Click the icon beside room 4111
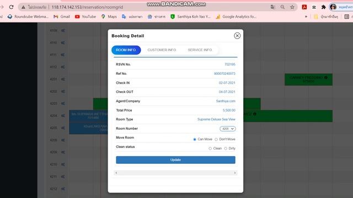353x198 pixels. [63, 55]
